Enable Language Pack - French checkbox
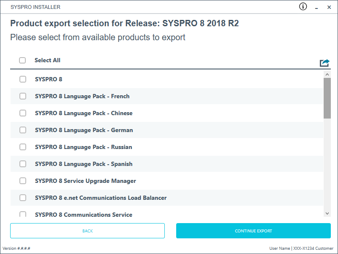The image size is (338, 254). [23, 96]
